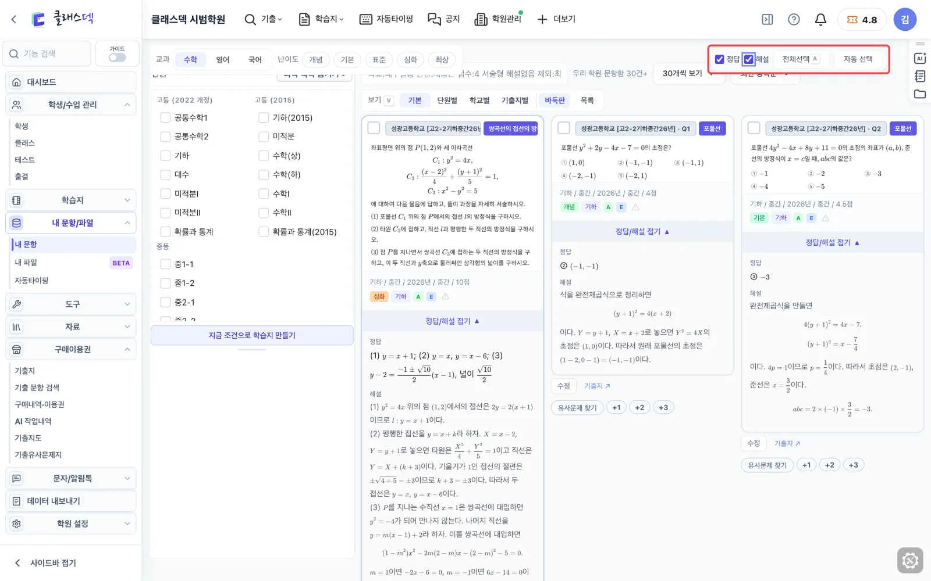Click the 더보기 plus item
The image size is (931, 581).
click(556, 19)
